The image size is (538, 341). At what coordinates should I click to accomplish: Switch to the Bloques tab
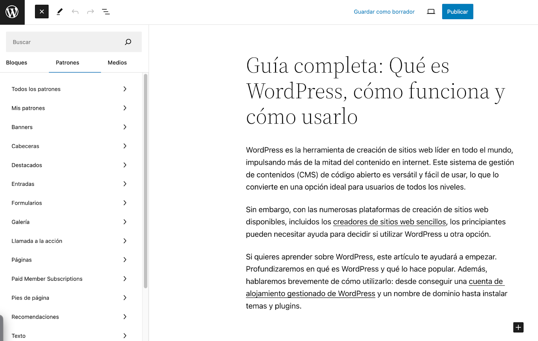17,63
